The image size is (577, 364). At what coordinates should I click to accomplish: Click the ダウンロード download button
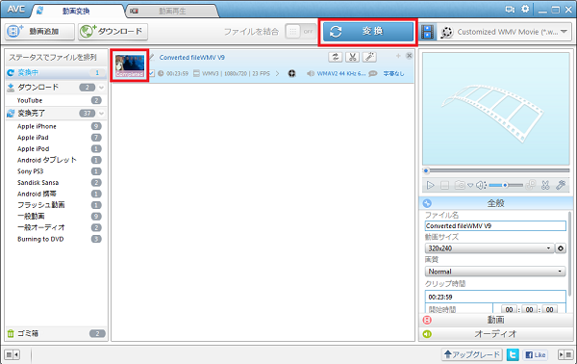pos(113,32)
